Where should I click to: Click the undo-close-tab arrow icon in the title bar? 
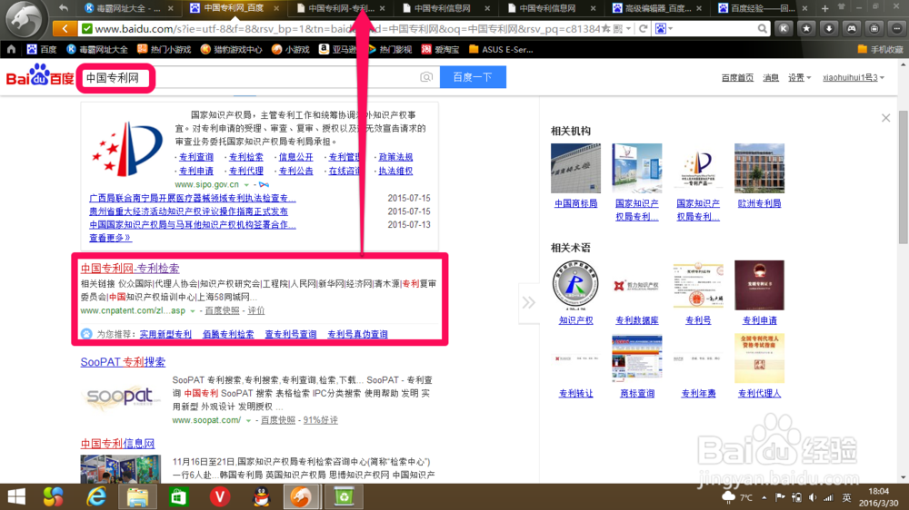point(64,8)
